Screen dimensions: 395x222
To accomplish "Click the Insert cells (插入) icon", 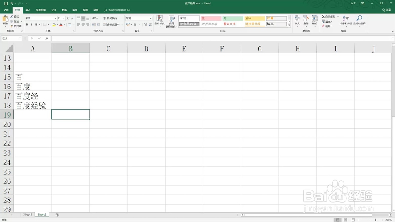I will (297, 19).
